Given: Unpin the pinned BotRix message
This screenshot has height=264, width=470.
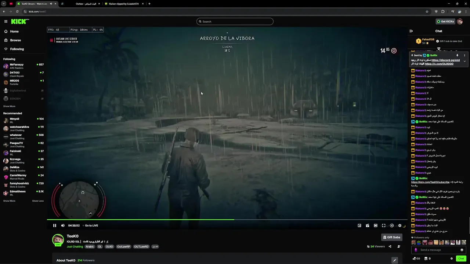Looking at the screenshot, I should (457, 55).
